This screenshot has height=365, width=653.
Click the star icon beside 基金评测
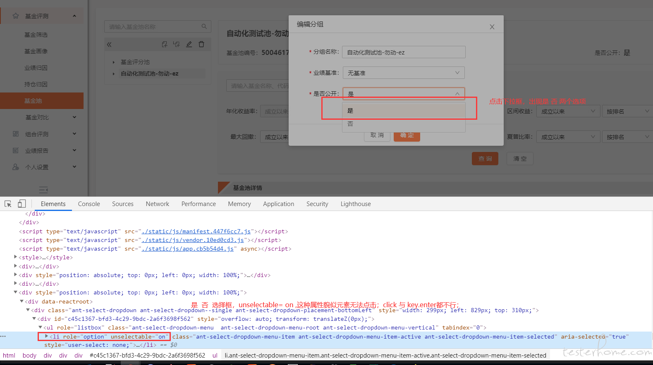point(16,16)
